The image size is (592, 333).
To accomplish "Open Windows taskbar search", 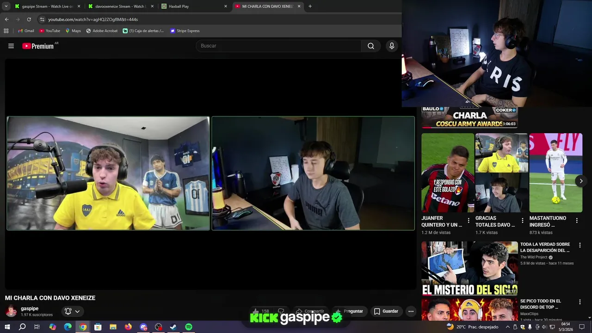I will (22, 327).
